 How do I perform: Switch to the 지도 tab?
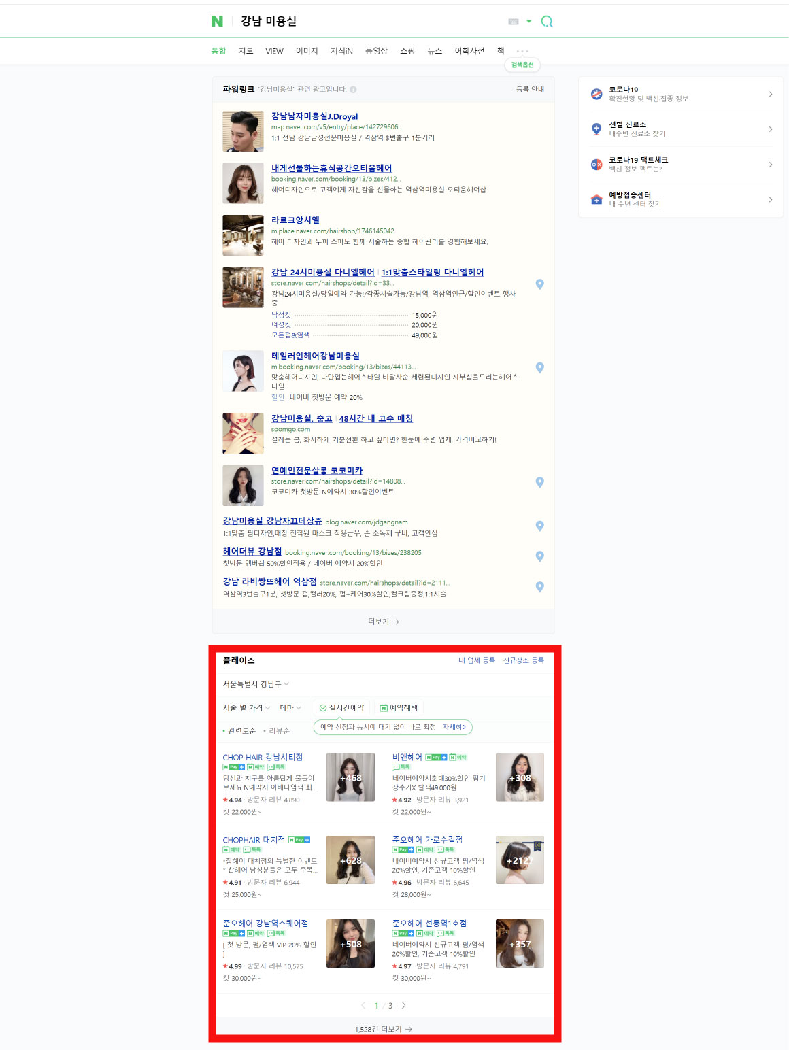(x=246, y=51)
